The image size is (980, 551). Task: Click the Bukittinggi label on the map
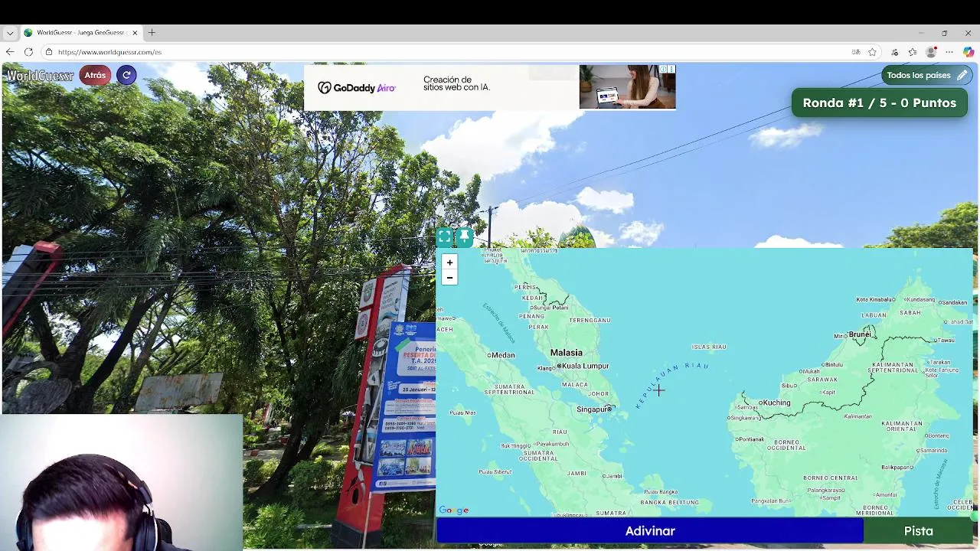pyautogui.click(x=517, y=445)
